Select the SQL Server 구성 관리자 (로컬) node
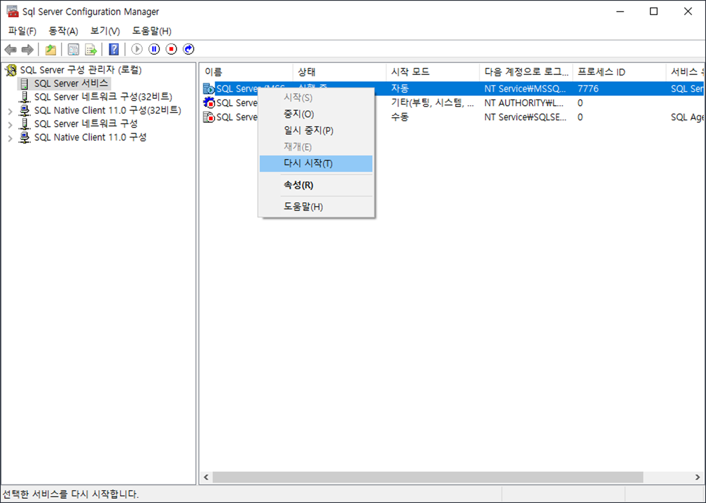Screen dimensions: 706x503 click(81, 70)
